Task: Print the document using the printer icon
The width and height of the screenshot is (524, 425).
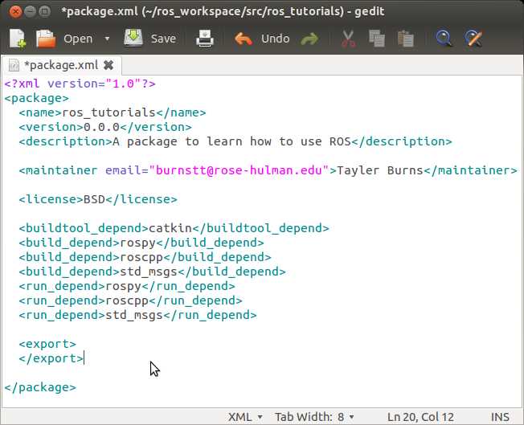Action: click(x=204, y=39)
